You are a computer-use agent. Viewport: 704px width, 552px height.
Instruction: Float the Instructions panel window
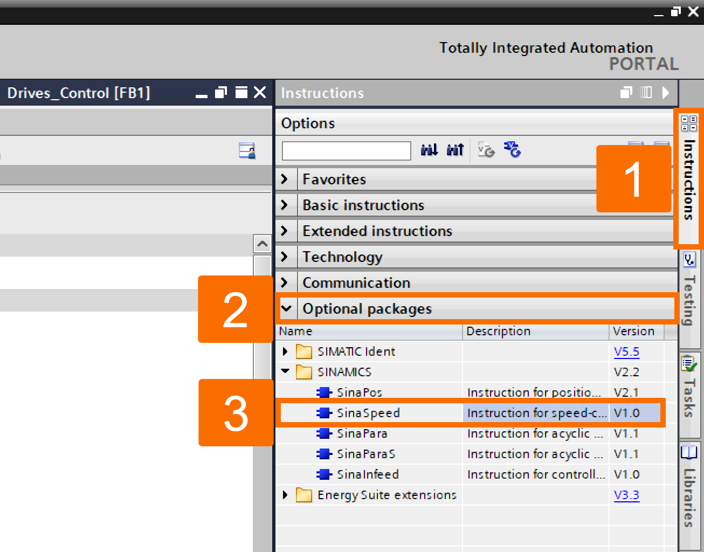626,93
